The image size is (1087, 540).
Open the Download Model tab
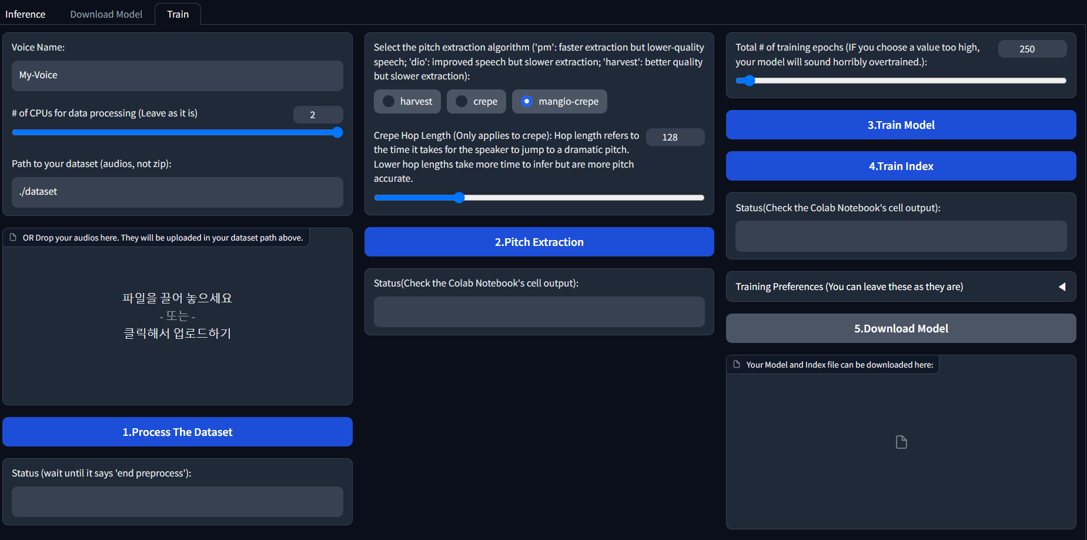[106, 14]
